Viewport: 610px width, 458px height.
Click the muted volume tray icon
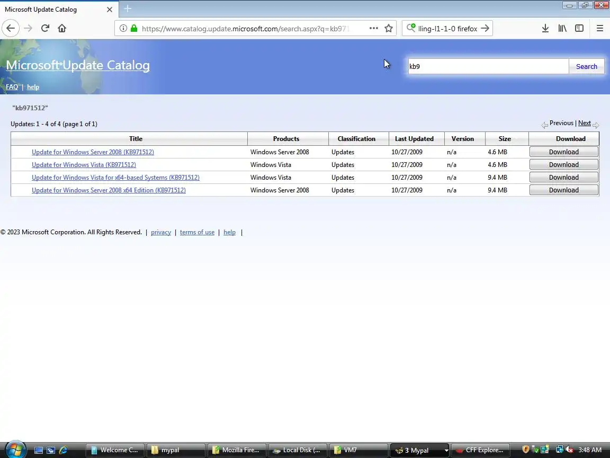(569, 450)
